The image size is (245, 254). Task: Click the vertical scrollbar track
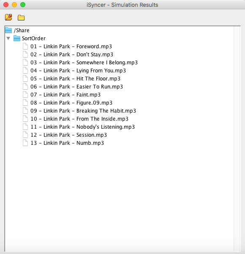coord(237,139)
